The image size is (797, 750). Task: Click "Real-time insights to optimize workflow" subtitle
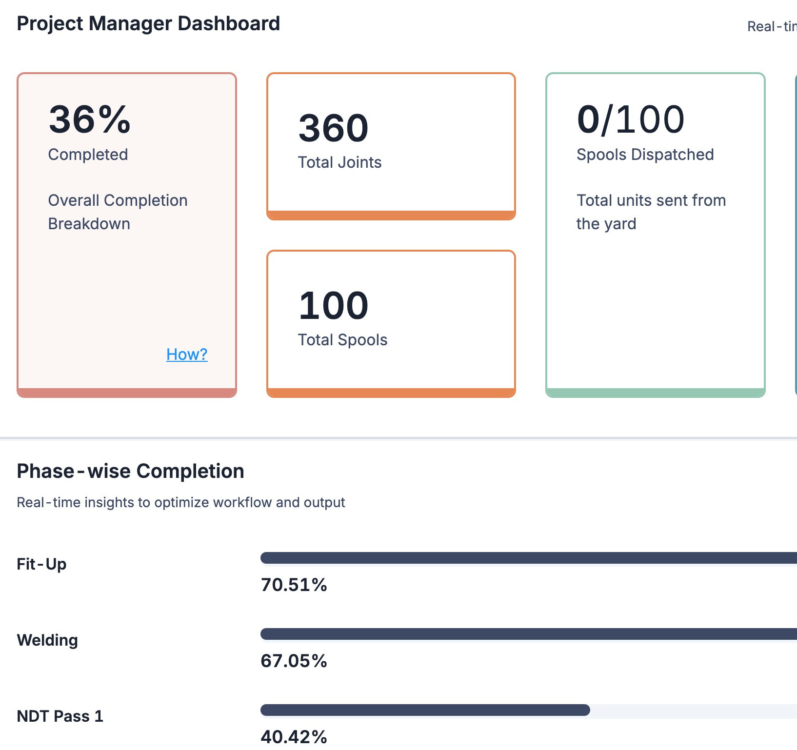tap(180, 502)
